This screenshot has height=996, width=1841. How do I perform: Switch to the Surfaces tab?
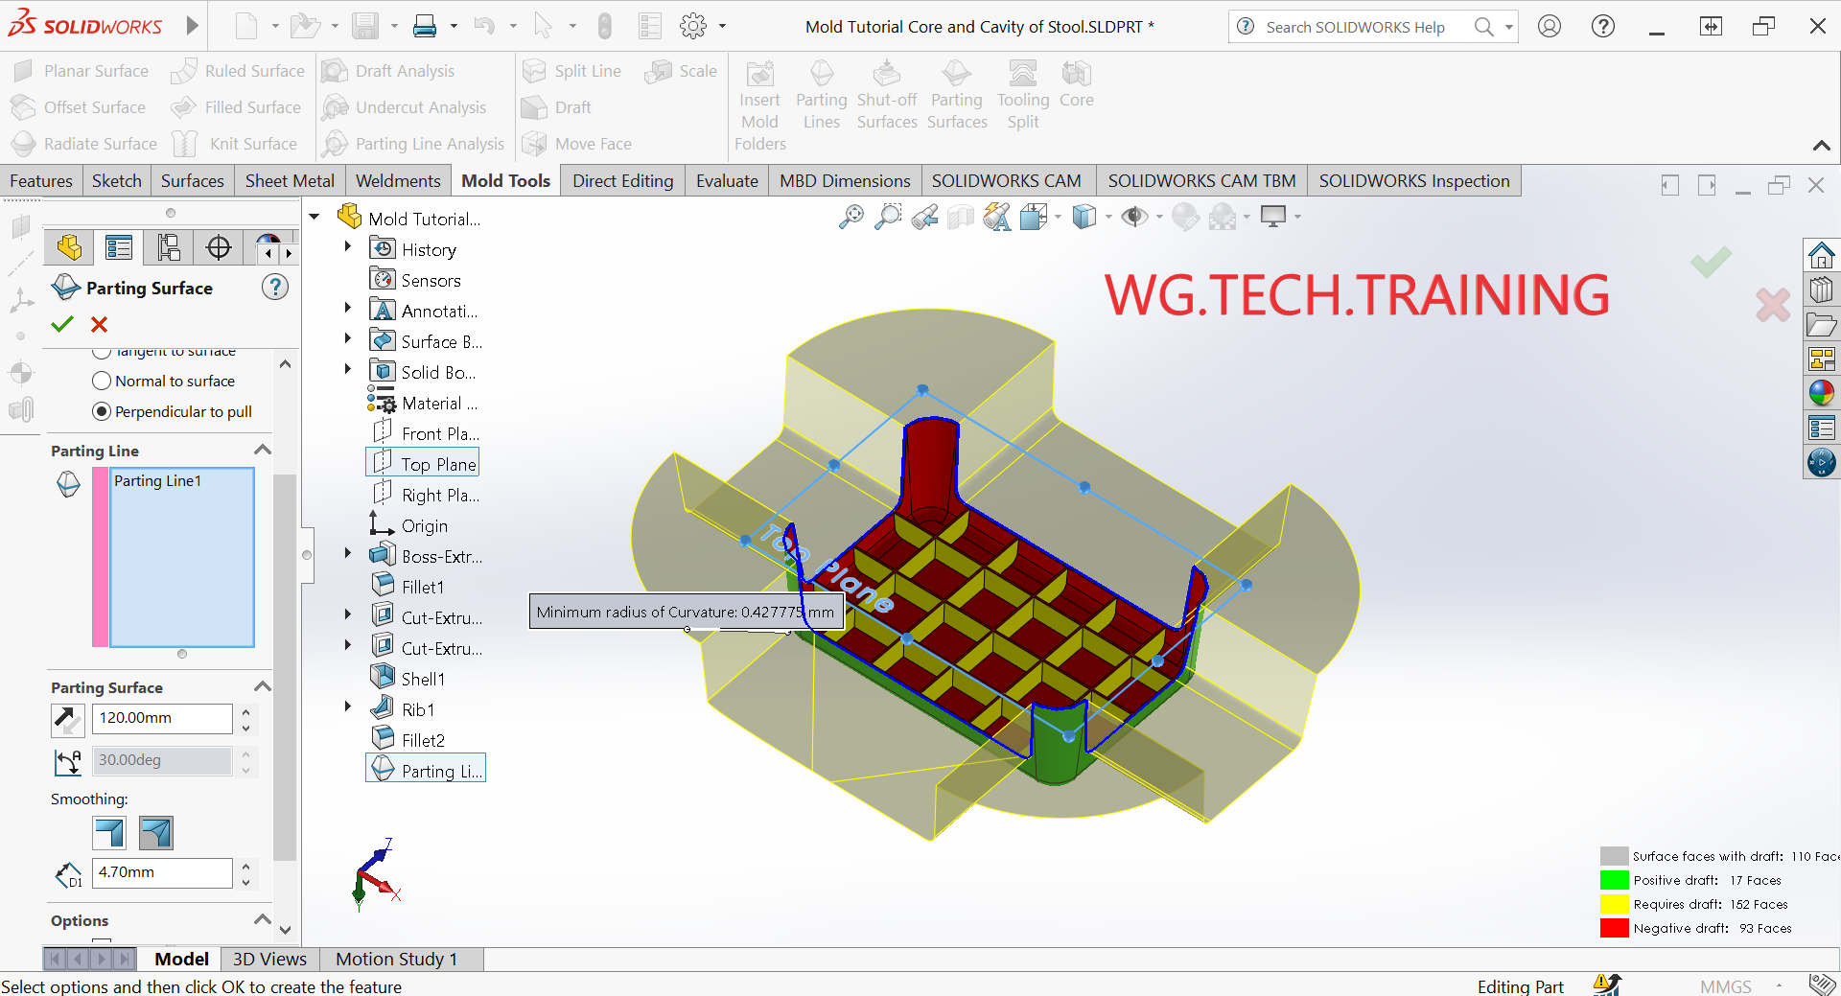[x=192, y=181]
